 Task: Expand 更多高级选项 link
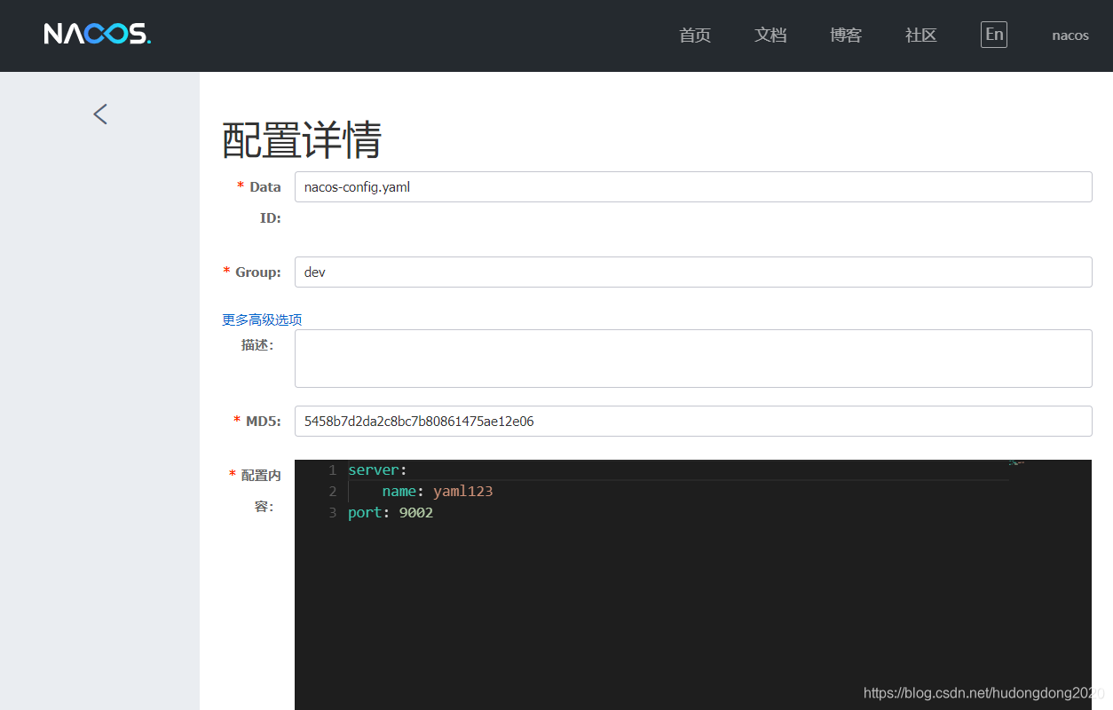(x=262, y=319)
